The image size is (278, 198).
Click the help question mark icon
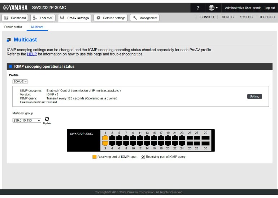[197, 8]
